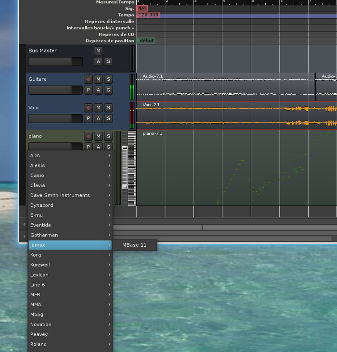
Task: Arm the Voix track for recording
Action: tap(88, 108)
